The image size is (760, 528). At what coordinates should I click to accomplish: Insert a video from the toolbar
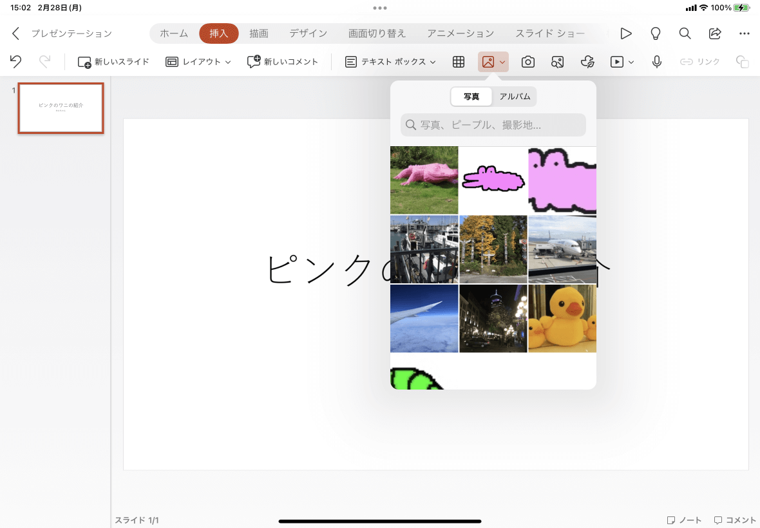click(618, 62)
